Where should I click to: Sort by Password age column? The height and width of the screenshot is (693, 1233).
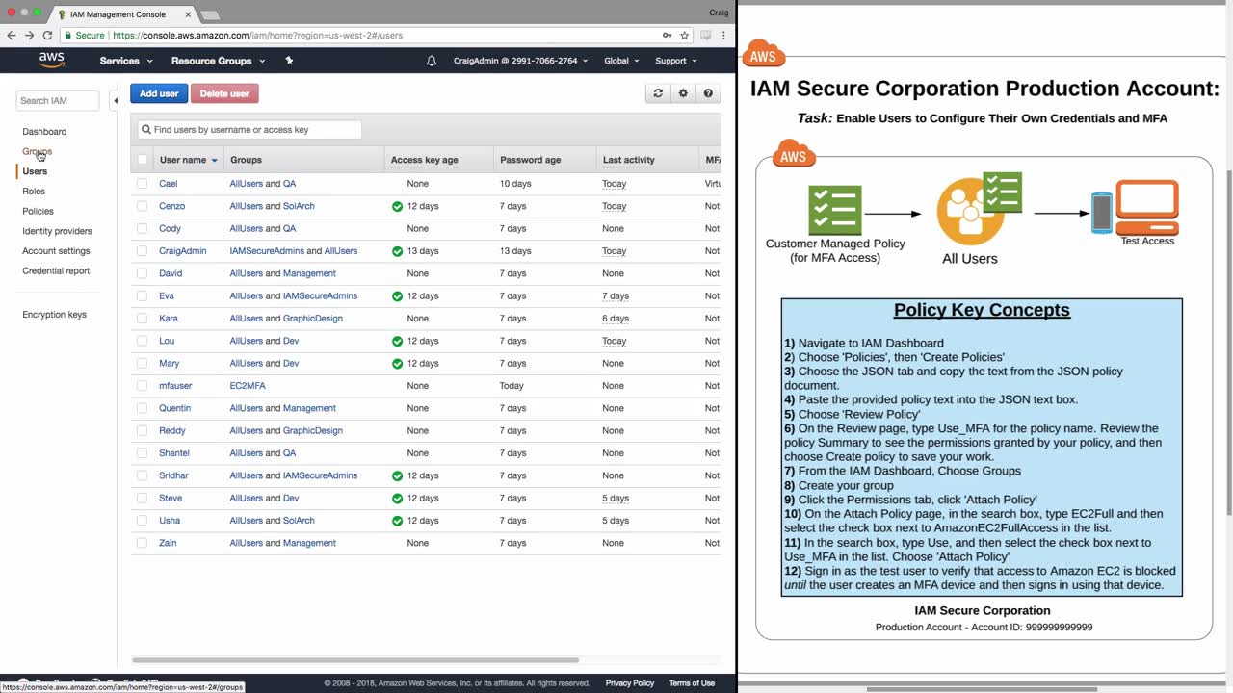529,160
